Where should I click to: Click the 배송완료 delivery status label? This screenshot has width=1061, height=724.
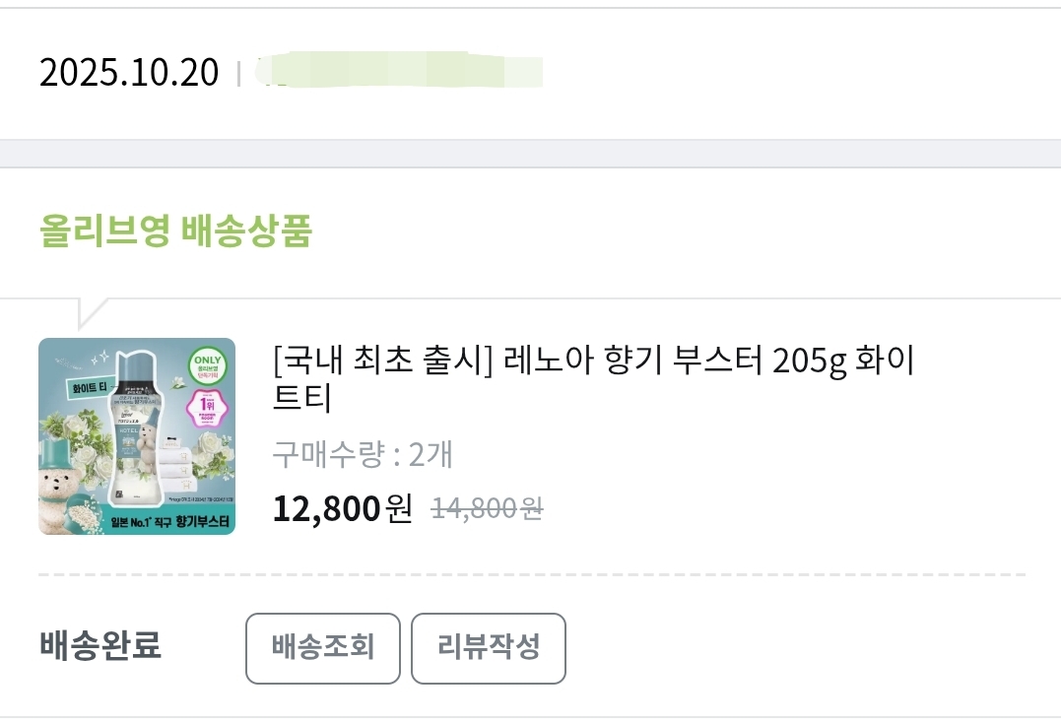click(100, 647)
